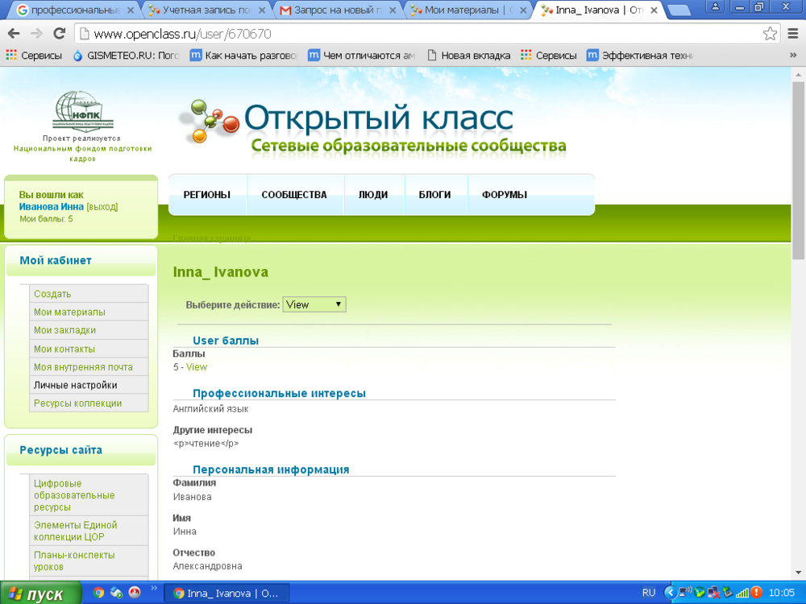Click the taskbar clock showing 10:05
Viewport: 806px width, 604px height.
[x=781, y=593]
